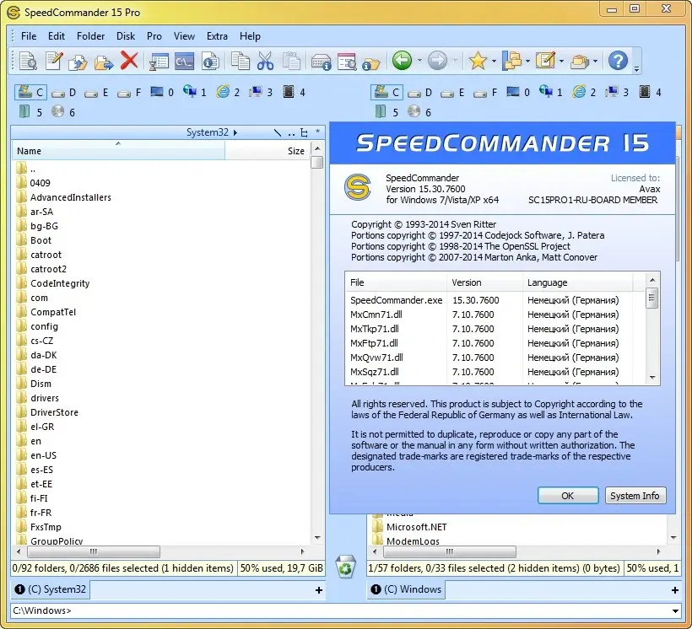Viewport: 692px width, 629px height.
Task: Click the yellow Favorites star
Action: tap(478, 61)
